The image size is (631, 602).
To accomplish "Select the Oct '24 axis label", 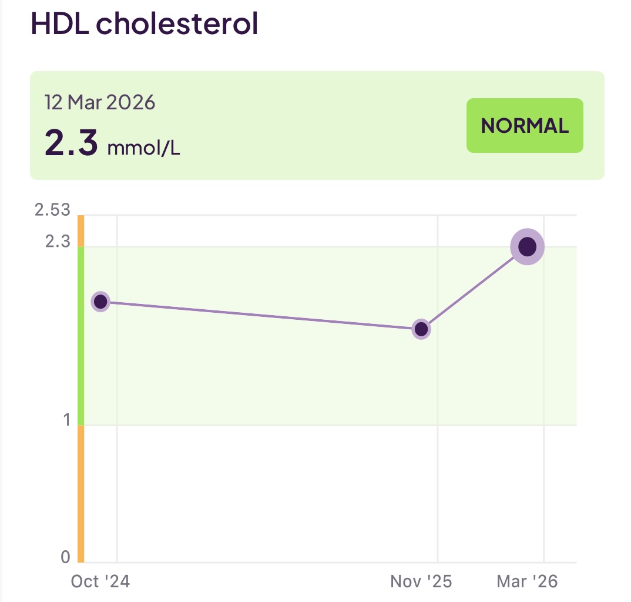I will [101, 581].
